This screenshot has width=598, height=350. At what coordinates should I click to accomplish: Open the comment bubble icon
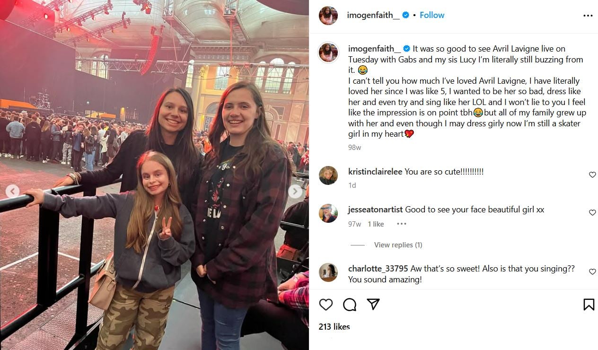pos(350,305)
